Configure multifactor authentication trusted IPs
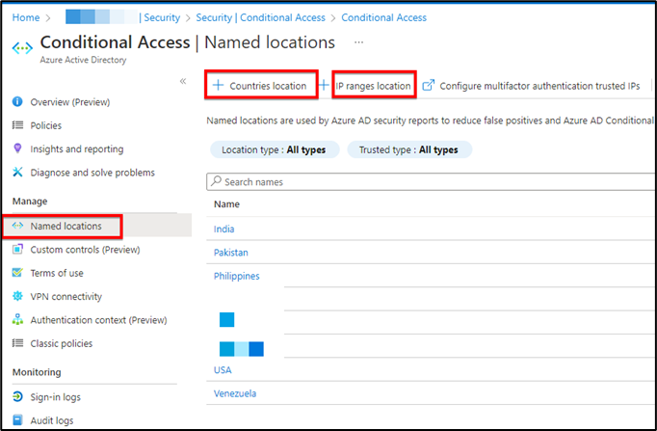 [x=531, y=86]
